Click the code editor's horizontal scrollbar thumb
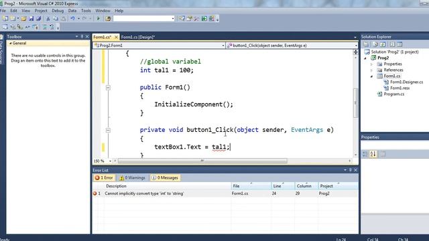Image resolution: width=429 pixels, height=241 pixels. pyautogui.click(x=202, y=161)
